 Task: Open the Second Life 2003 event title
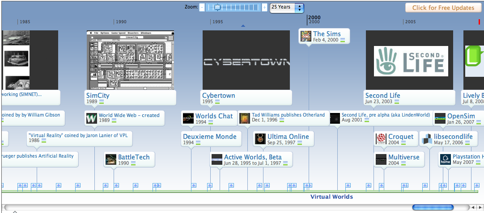point(383,95)
